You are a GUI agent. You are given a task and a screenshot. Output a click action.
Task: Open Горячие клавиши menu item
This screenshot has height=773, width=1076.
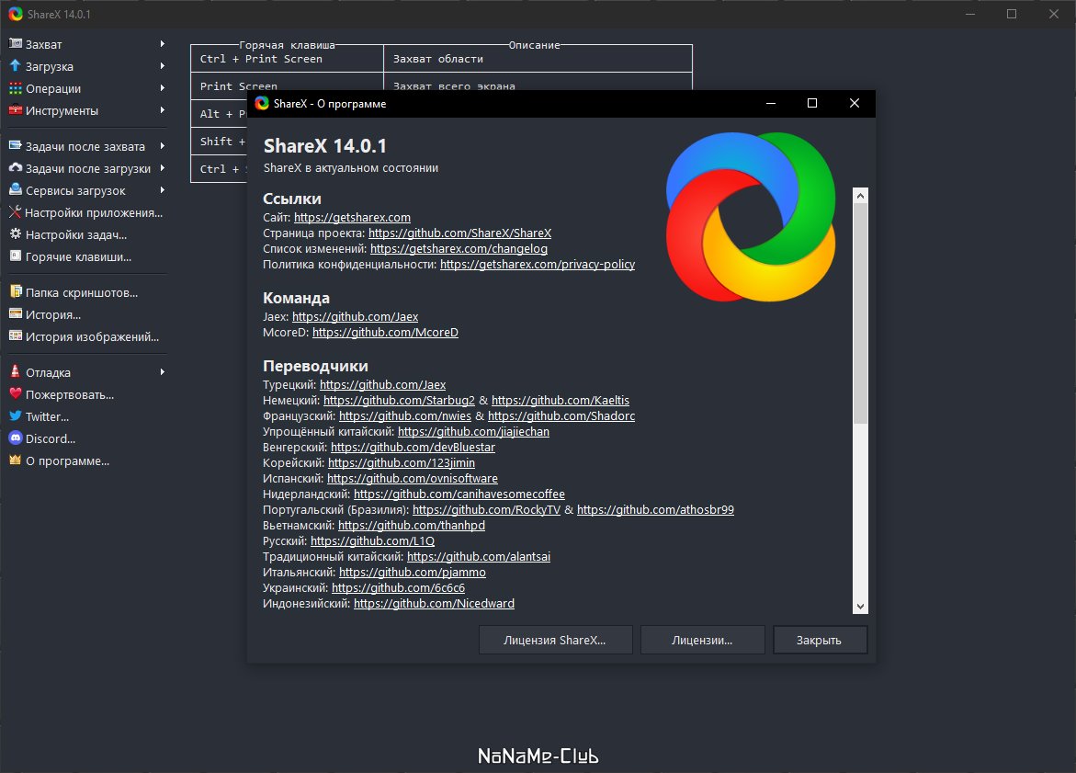[x=78, y=256]
